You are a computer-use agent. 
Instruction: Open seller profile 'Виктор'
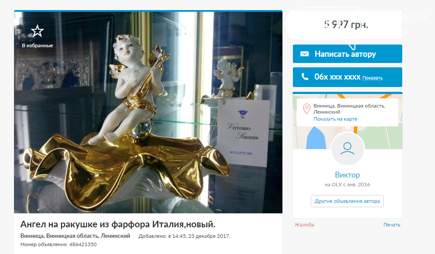coord(347,175)
